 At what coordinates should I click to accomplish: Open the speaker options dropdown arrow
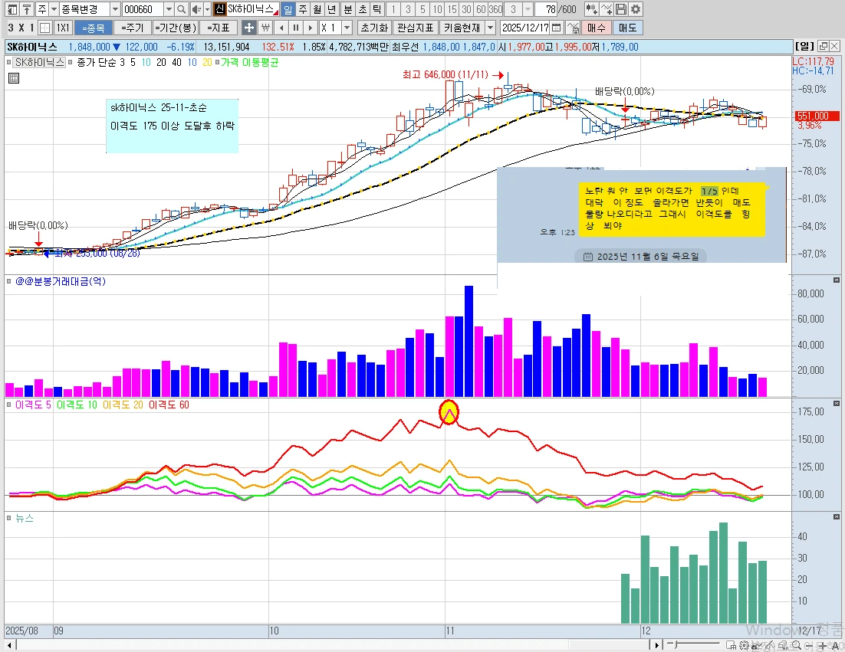click(208, 9)
